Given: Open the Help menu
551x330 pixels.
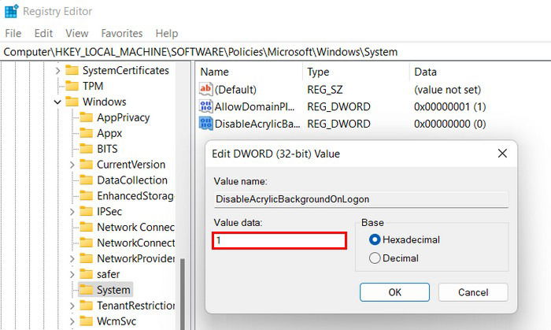Looking at the screenshot, I should [167, 33].
